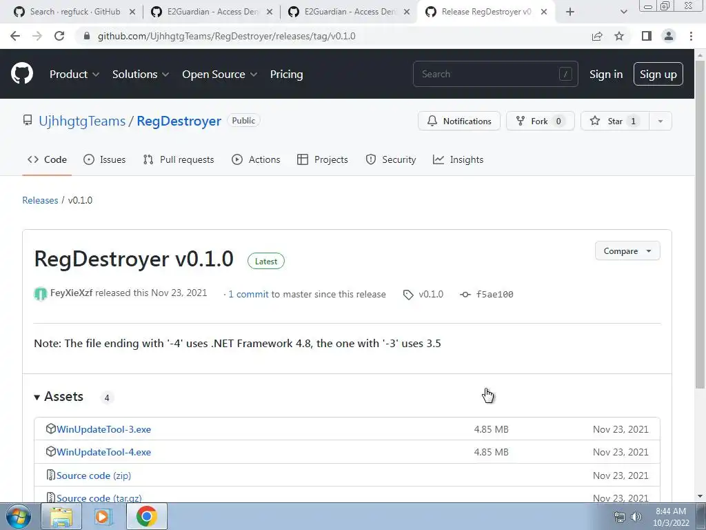Image resolution: width=706 pixels, height=530 pixels.
Task: Click the tab search chevron
Action: point(623,12)
